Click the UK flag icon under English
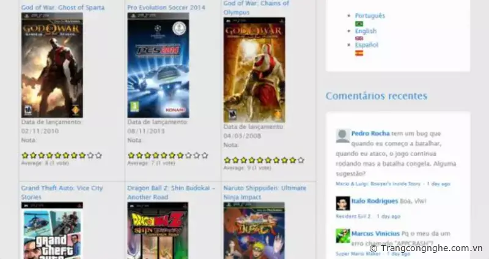The height and width of the screenshot is (259, 489). [x=359, y=38]
